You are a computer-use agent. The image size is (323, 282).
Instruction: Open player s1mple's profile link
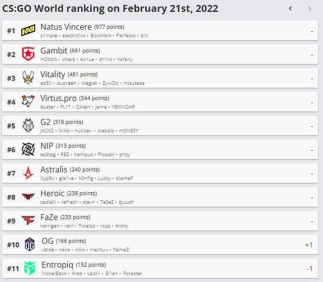[49, 36]
